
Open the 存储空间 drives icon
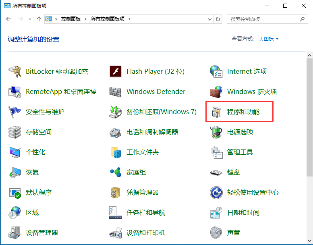tap(15, 132)
